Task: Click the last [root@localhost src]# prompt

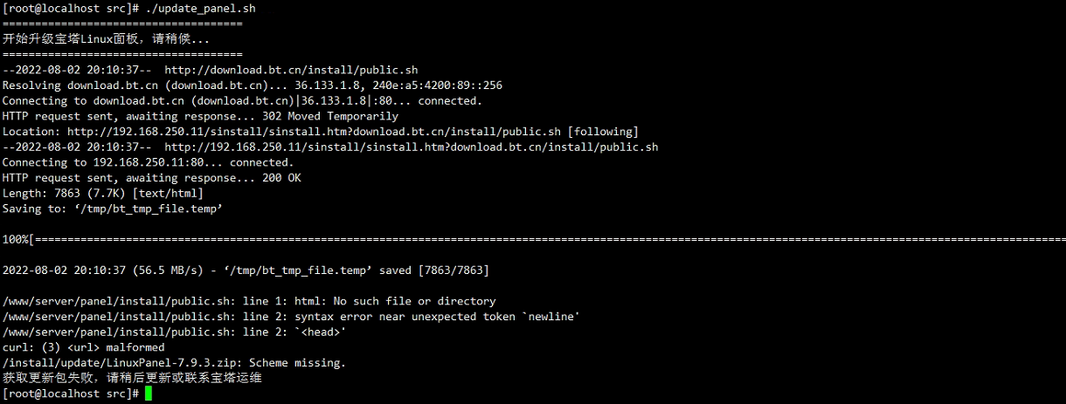Action: (x=71, y=394)
